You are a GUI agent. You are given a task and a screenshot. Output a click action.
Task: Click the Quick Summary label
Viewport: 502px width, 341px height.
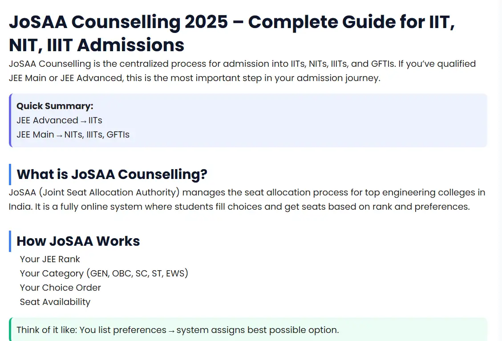click(x=55, y=106)
